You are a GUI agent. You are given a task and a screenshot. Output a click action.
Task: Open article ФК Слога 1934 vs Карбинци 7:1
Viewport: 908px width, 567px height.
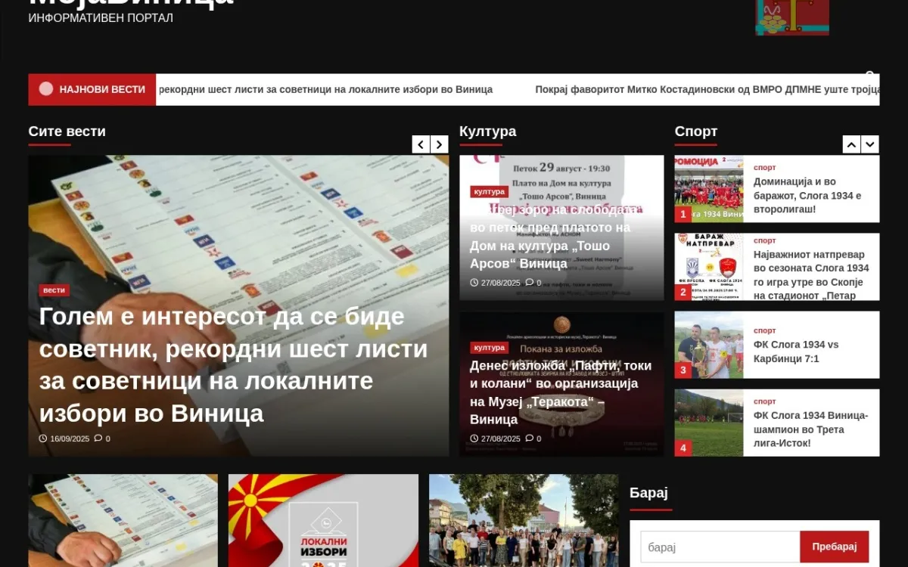796,352
